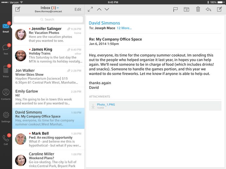226x169 pixels.
Task: Go to Contacts in the sidebar
Action: [6, 94]
